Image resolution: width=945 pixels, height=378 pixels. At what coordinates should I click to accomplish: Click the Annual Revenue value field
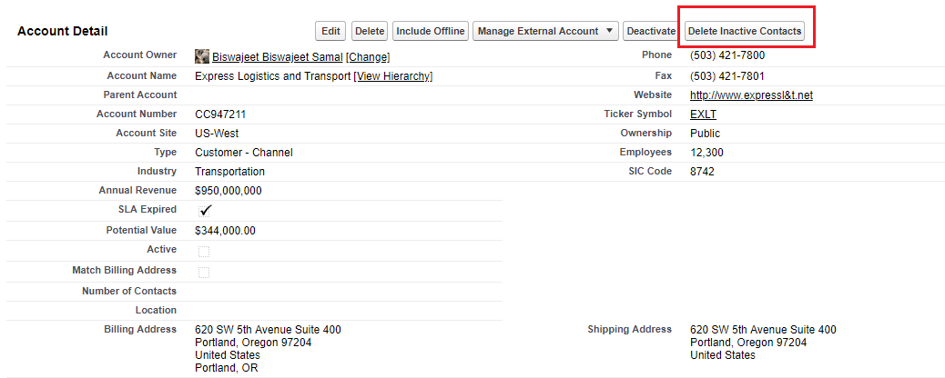click(229, 191)
